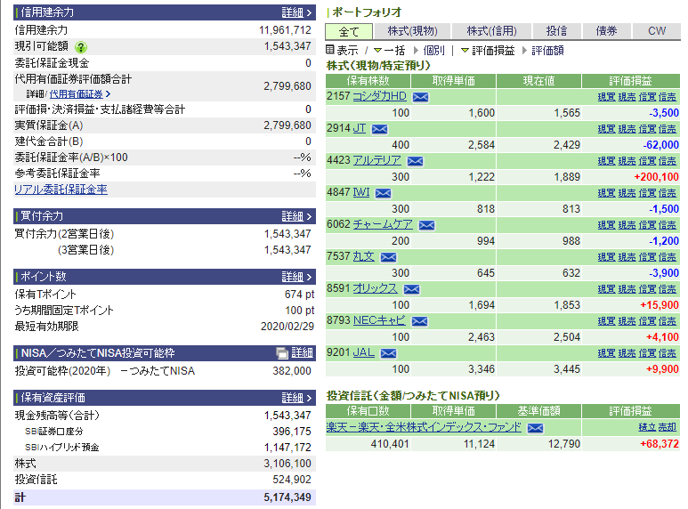
Task: Click the mail icon next to JT
Action: pyautogui.click(x=379, y=129)
